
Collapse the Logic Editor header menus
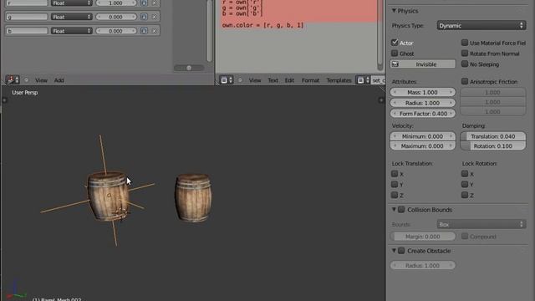tap(26, 80)
